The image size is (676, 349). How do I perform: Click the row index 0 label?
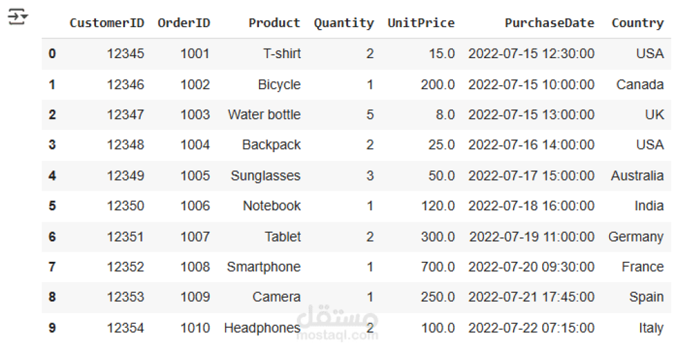(x=52, y=53)
